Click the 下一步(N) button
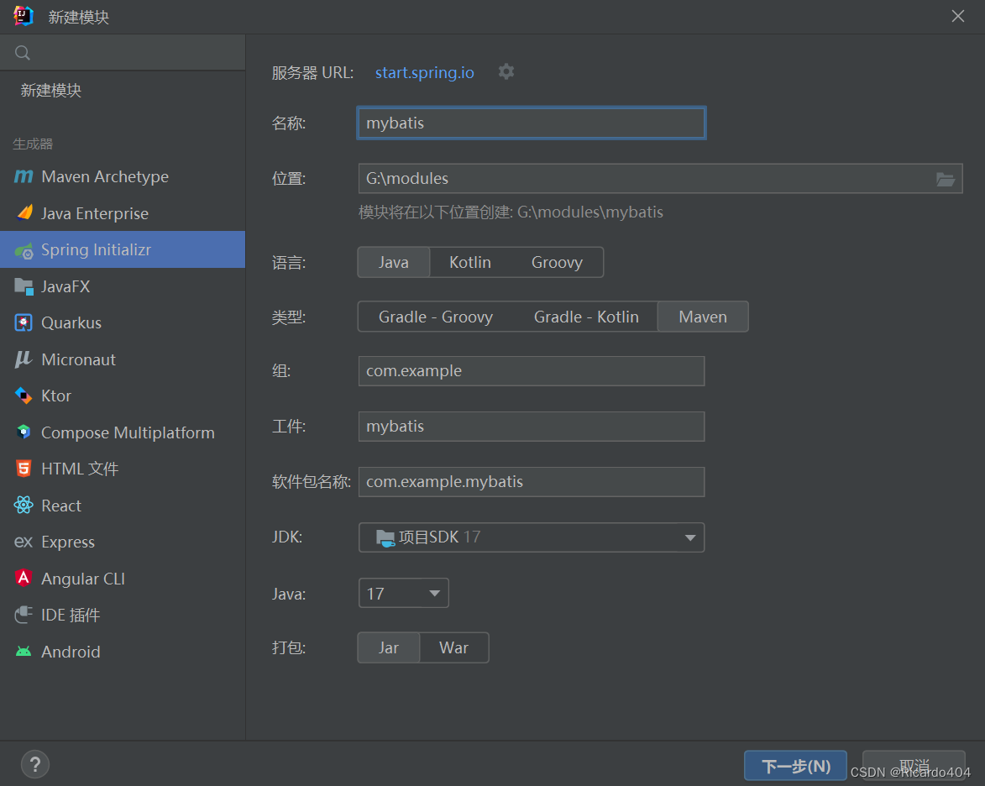This screenshot has height=786, width=985. click(x=794, y=765)
